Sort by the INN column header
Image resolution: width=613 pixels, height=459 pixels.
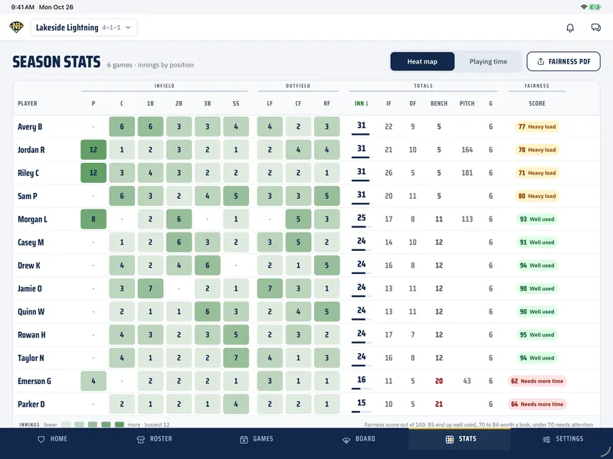pos(361,103)
